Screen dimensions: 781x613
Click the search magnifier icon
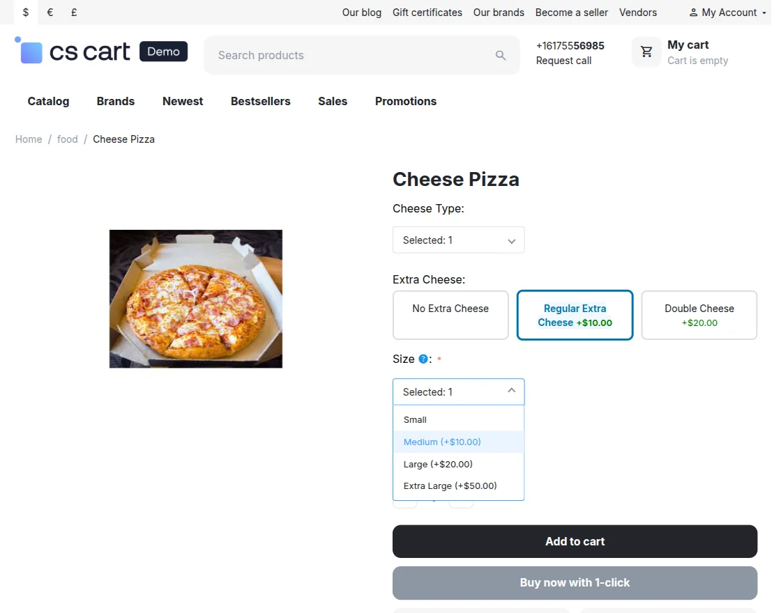click(501, 55)
